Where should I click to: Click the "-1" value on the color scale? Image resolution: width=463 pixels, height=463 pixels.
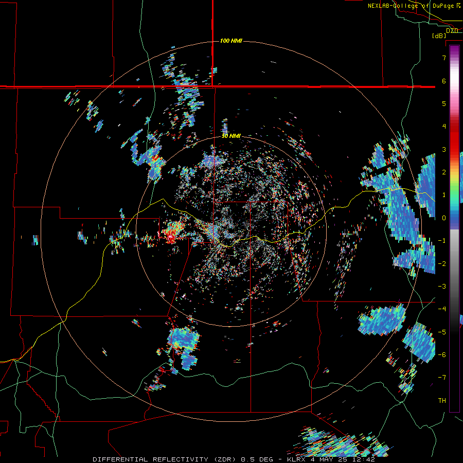442,241
